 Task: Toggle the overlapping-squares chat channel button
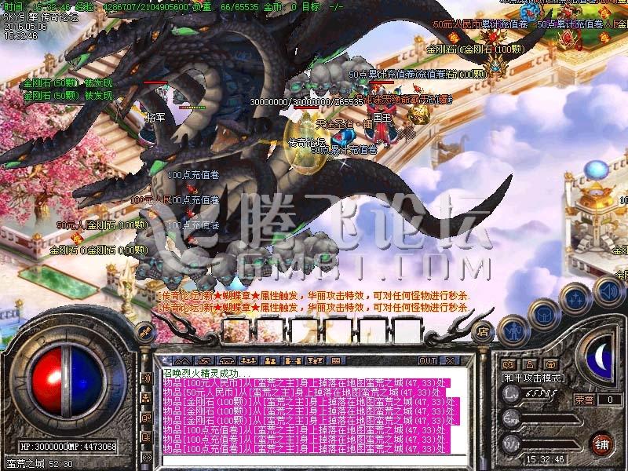[146, 418]
